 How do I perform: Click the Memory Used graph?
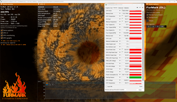coord(135,36)
